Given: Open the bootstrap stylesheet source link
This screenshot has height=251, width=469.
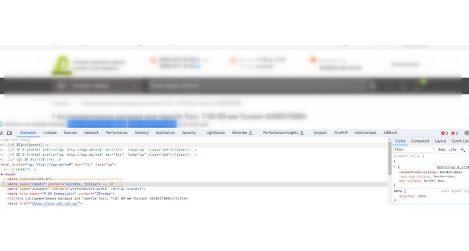Looking at the screenshot, I should coord(453,168).
